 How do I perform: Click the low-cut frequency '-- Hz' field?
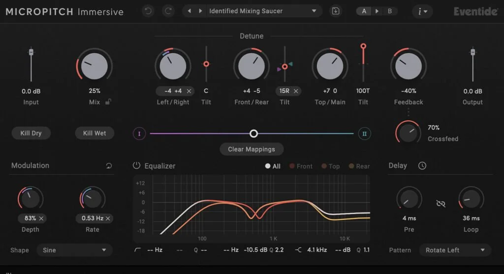(155, 250)
